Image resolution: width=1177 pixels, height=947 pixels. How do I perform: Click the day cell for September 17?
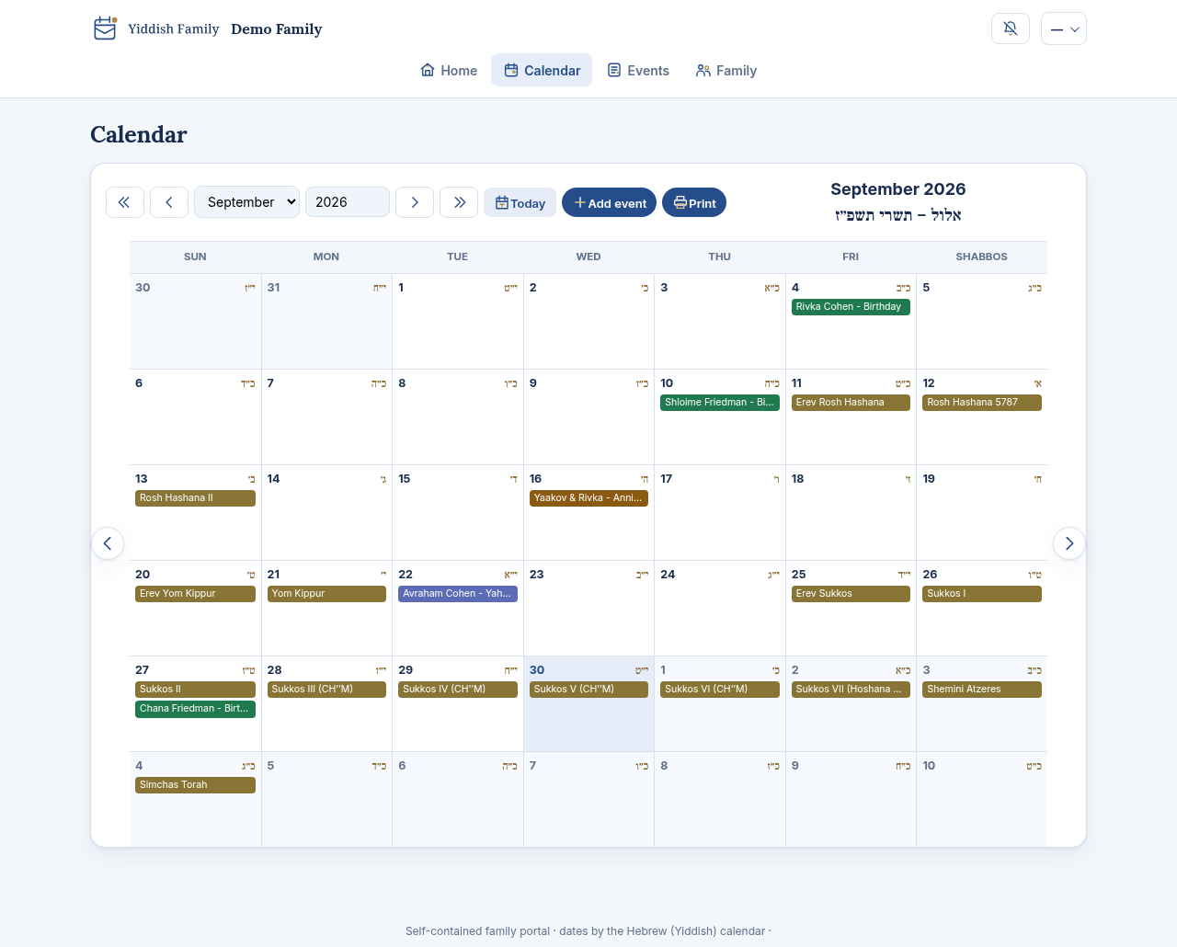pos(720,512)
